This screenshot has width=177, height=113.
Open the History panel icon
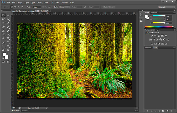[141, 15]
